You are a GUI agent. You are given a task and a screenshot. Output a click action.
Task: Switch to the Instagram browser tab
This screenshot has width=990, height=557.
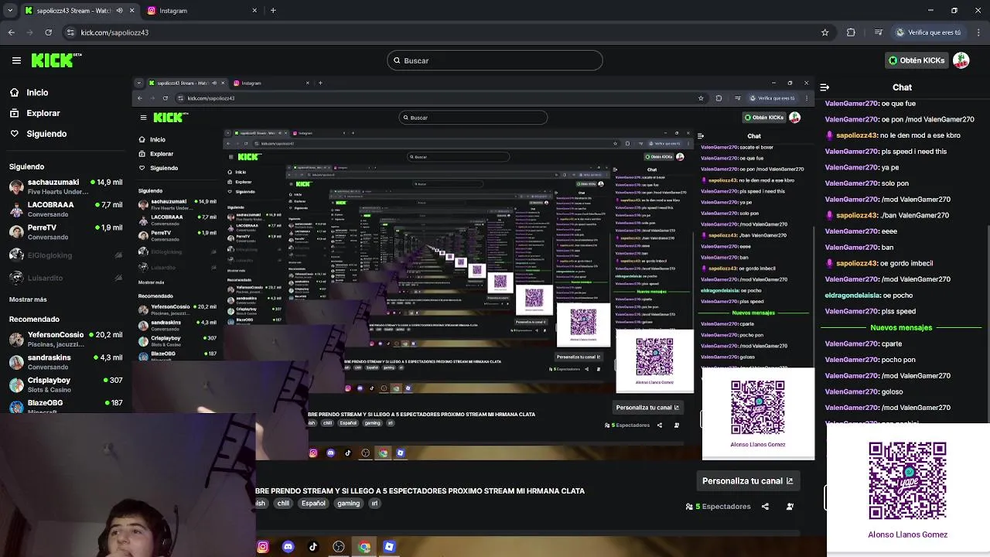point(203,11)
